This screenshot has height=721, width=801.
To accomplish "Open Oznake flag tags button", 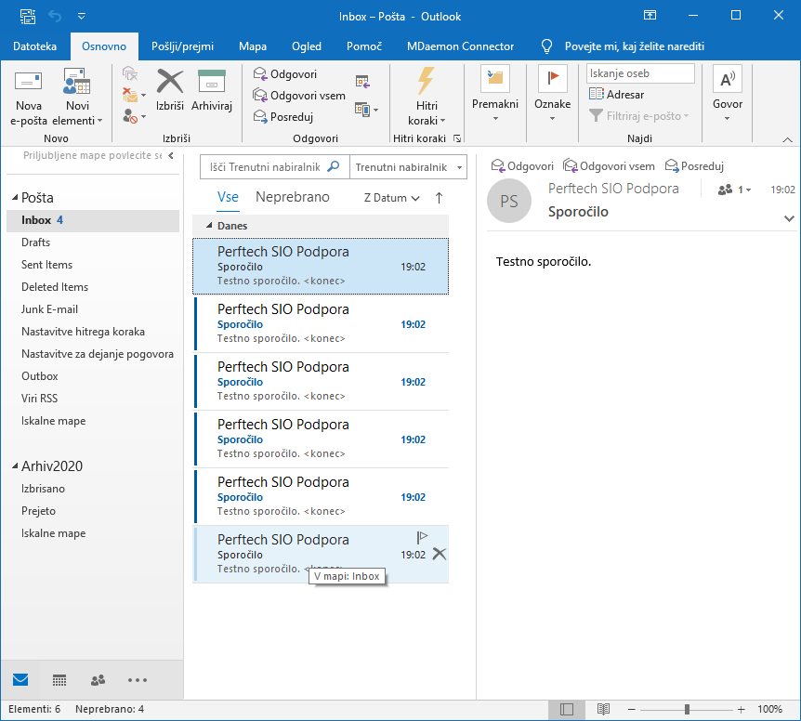I will (552, 95).
